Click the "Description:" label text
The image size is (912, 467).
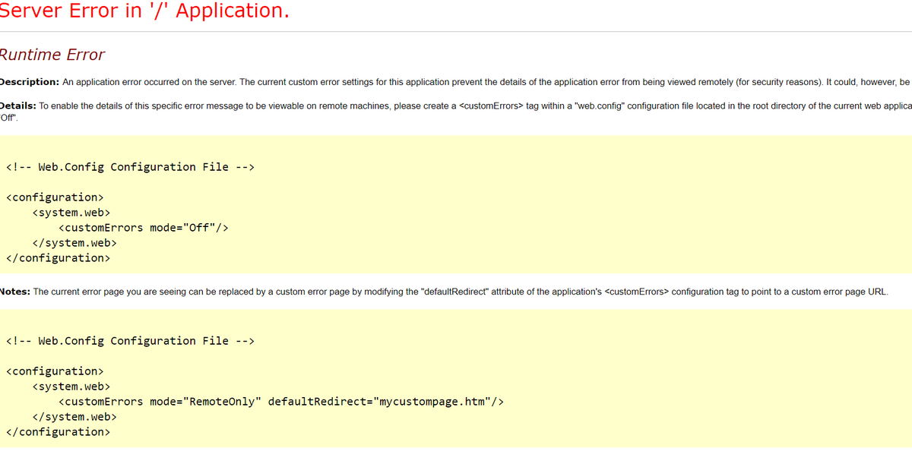(x=30, y=81)
